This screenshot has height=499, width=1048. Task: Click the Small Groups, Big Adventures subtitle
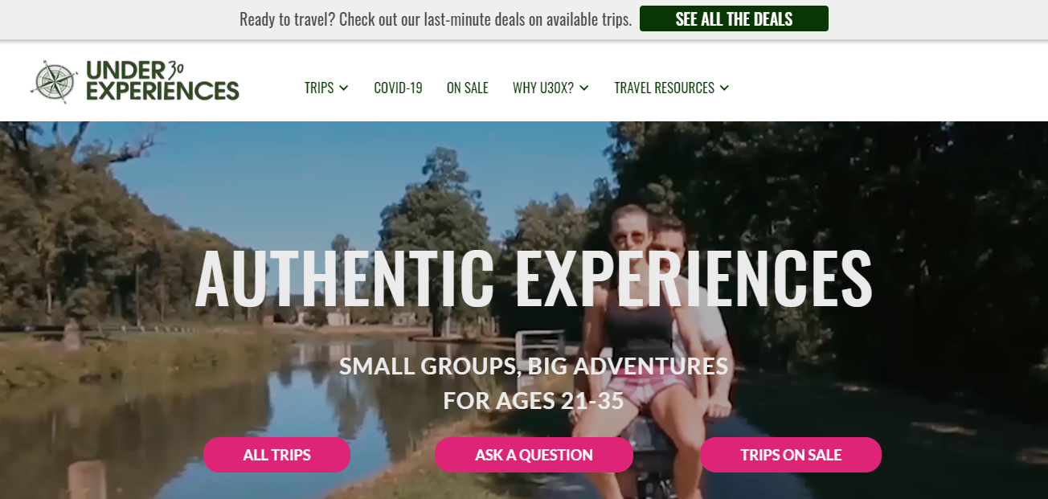tap(534, 366)
